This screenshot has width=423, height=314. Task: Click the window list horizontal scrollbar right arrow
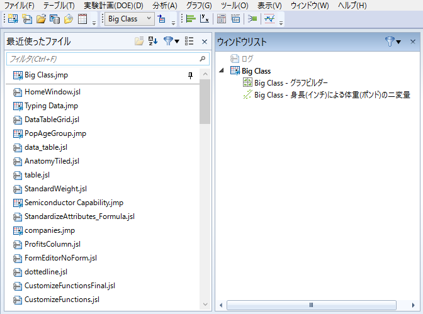pyautogui.click(x=413, y=305)
